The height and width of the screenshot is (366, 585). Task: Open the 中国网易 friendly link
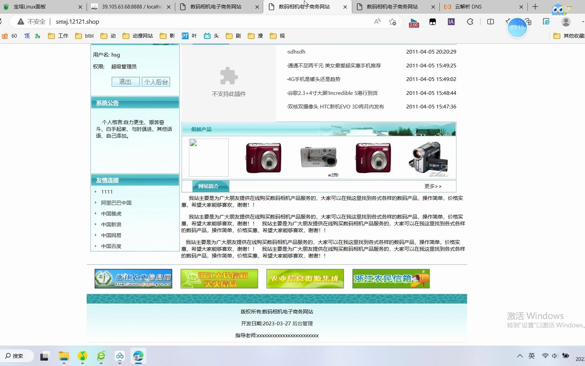coord(111,235)
